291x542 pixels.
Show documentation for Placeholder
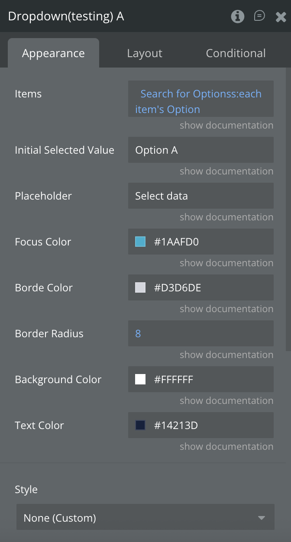click(x=226, y=217)
